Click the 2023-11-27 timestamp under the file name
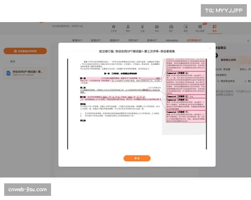The height and width of the screenshot is (200, 251). coord(23,75)
